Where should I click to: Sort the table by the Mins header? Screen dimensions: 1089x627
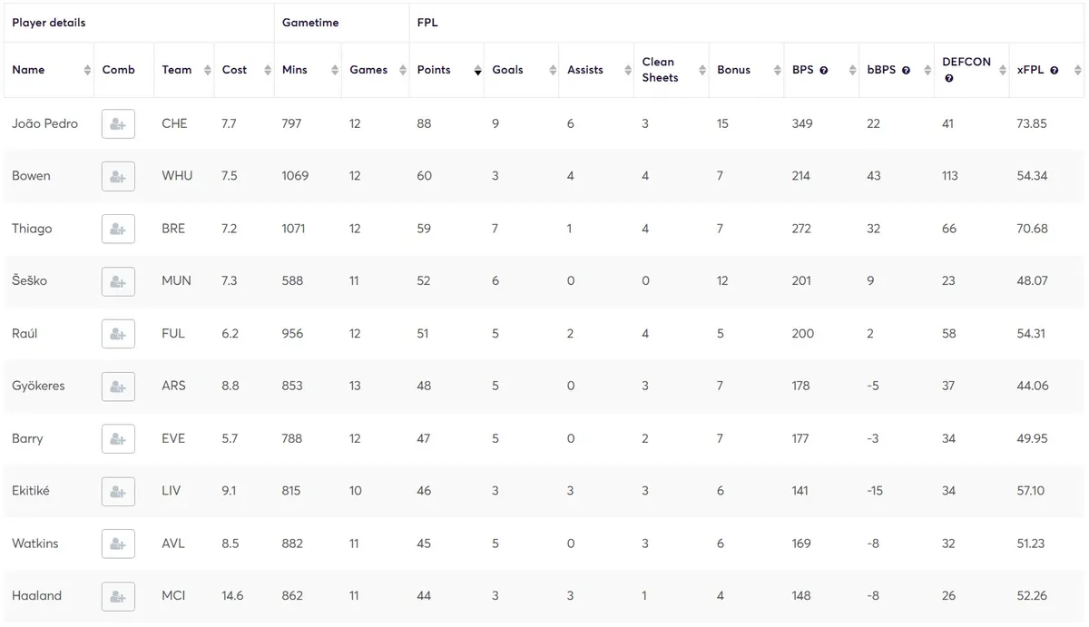pyautogui.click(x=295, y=70)
